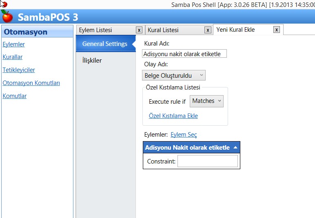Close the Kural Listesi tab

pyautogui.click(x=208, y=30)
